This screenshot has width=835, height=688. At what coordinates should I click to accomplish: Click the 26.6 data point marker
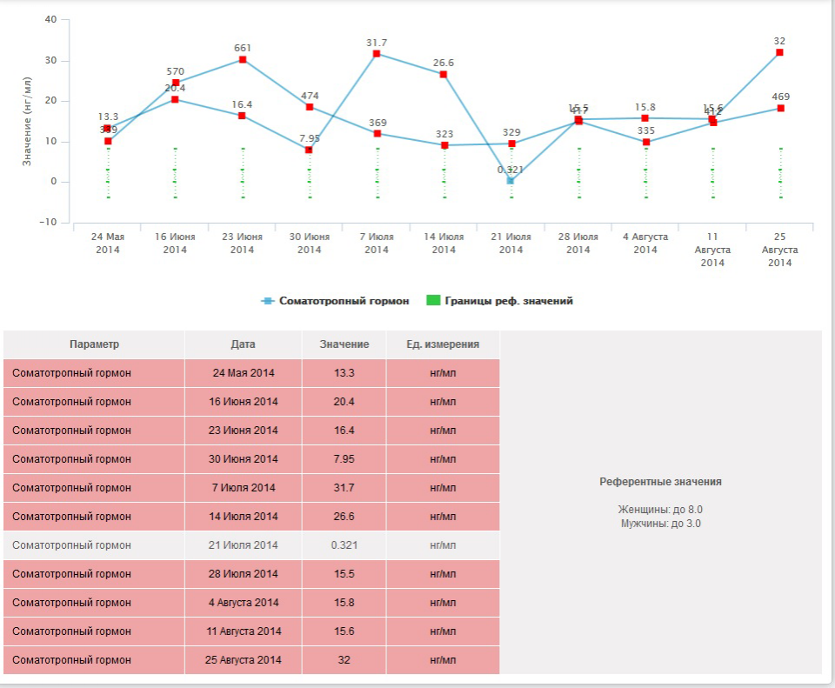click(444, 75)
